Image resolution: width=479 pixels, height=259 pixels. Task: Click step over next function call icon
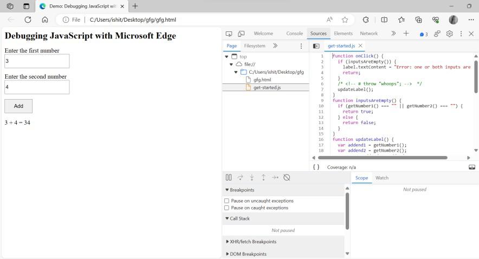tap(240, 177)
